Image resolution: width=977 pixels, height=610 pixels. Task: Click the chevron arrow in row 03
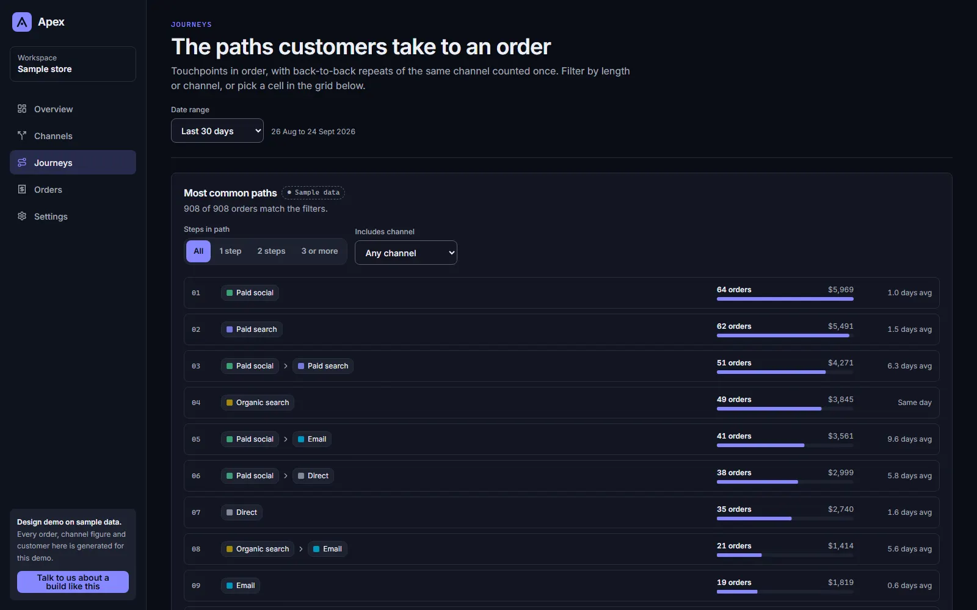click(286, 366)
